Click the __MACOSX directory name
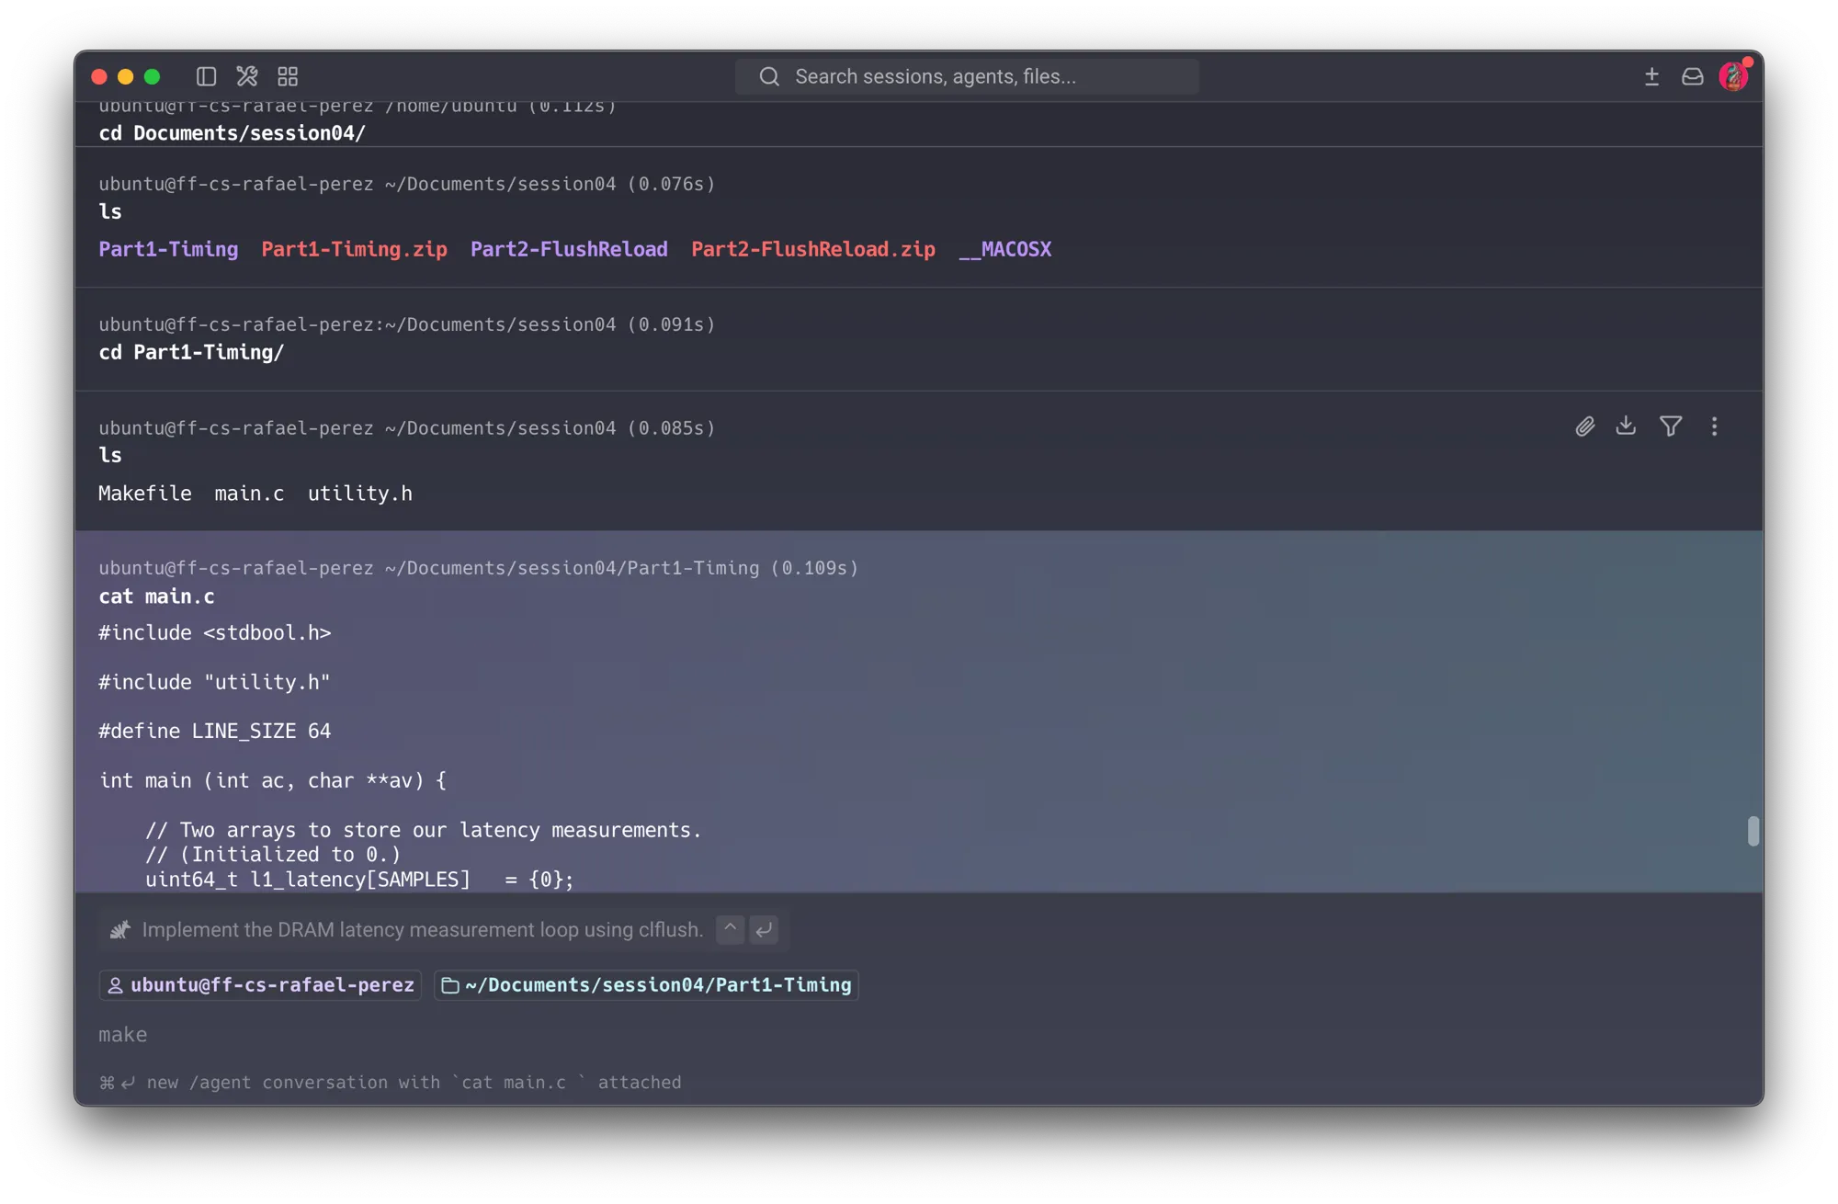Image resolution: width=1838 pixels, height=1204 pixels. click(x=1004, y=249)
